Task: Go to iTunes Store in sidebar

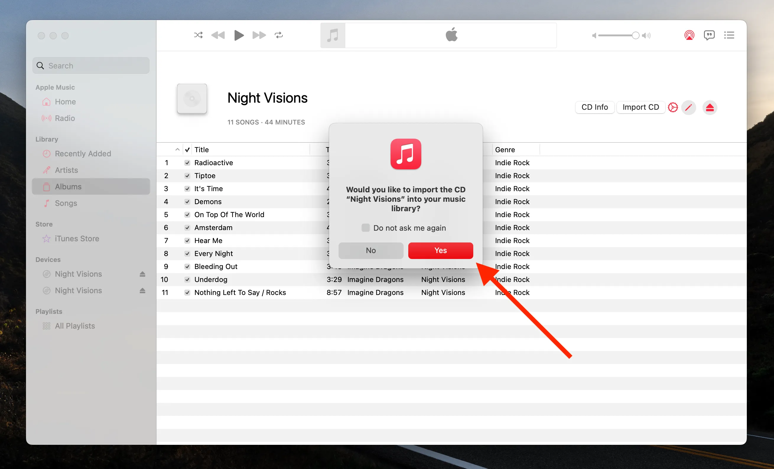Action: pos(77,239)
